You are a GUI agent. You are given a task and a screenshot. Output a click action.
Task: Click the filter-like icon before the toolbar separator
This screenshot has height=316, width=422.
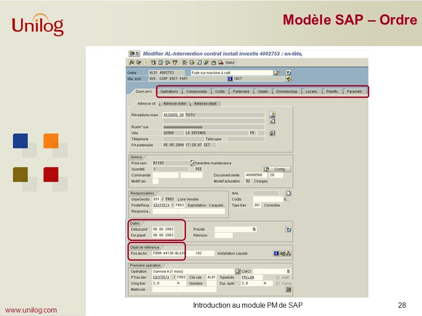click(x=175, y=62)
